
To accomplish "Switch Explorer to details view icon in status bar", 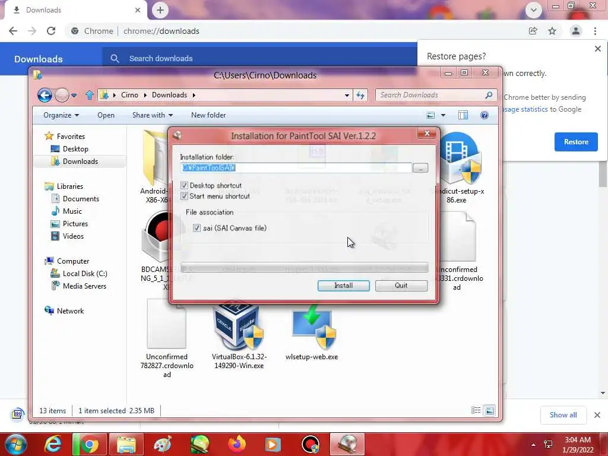I will [476, 410].
